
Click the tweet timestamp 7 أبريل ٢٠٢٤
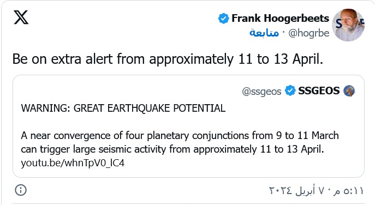[297, 190]
